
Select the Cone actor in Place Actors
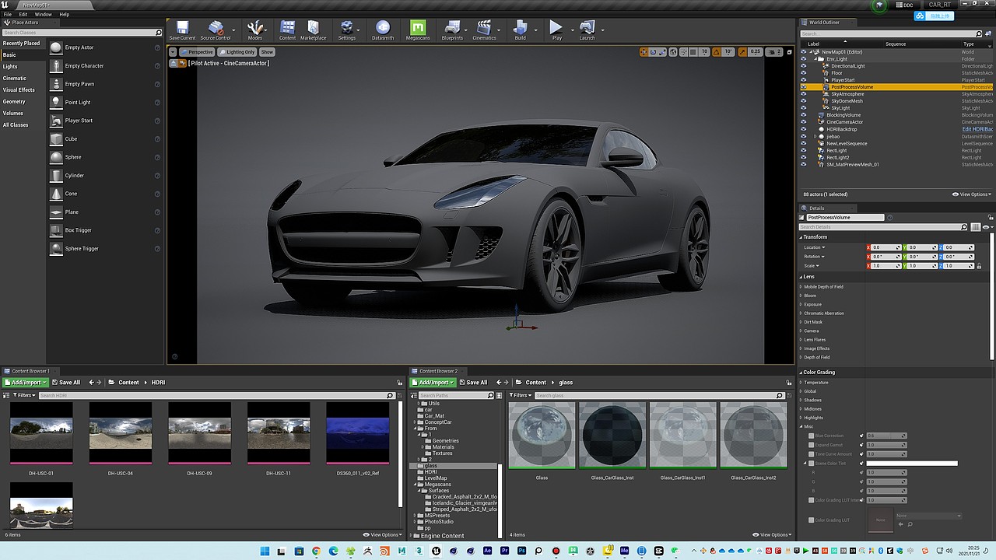click(56, 194)
